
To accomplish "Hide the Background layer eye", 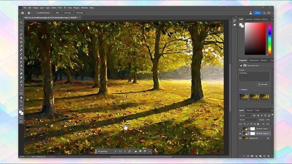I will click(x=240, y=138).
